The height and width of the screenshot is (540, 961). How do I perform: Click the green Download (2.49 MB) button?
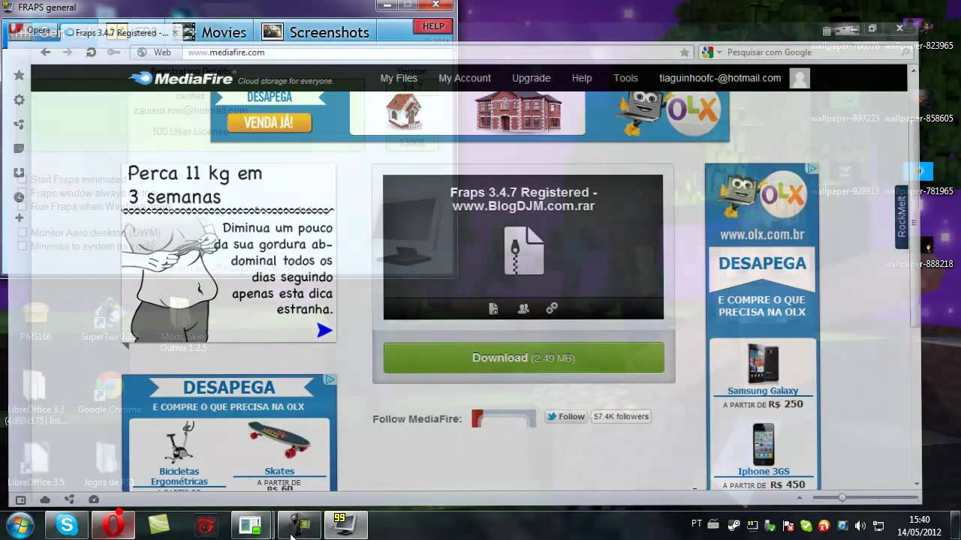coord(523,358)
